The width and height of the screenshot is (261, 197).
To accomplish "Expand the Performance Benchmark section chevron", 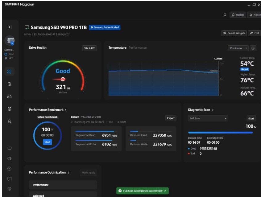I will pos(65,110).
